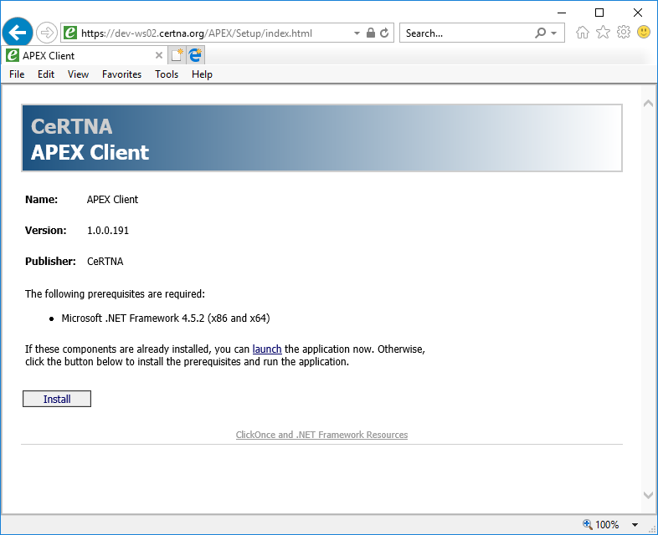This screenshot has height=535, width=658.
Task: Close the APEX Client tab
Action: [159, 55]
